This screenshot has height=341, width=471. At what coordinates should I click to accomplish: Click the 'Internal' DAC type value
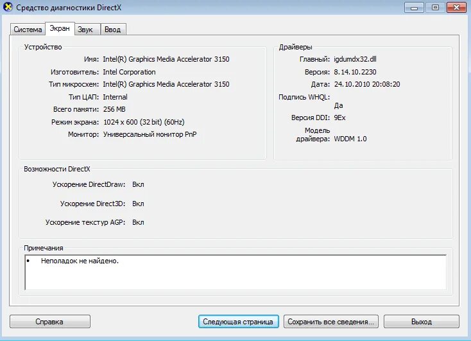click(115, 97)
